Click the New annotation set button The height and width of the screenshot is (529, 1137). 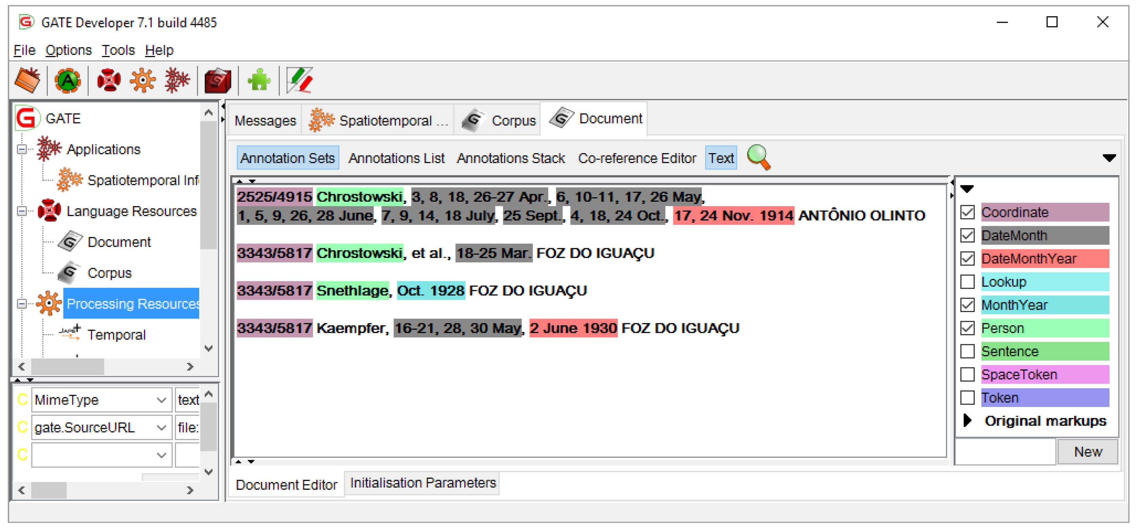1087,452
